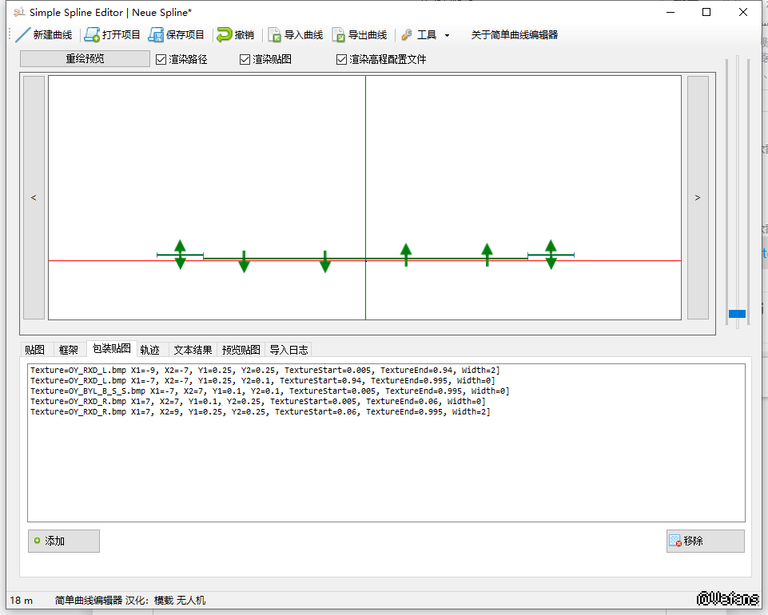This screenshot has height=615, width=768.
Task: Open the 文本结果 tab
Action: click(x=193, y=350)
